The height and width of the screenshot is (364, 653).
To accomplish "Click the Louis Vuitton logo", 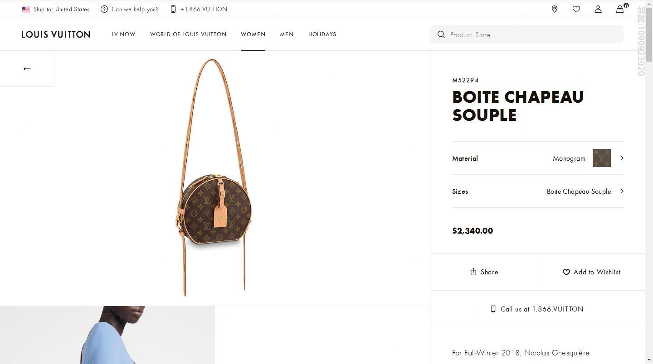I will pyautogui.click(x=56, y=34).
